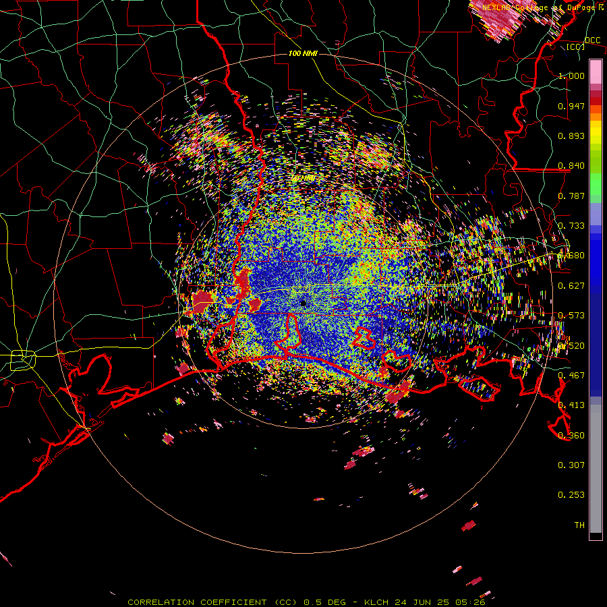Screen dimensions: 607x607
Task: Select the 0.840 legend value
Action: tap(571, 166)
